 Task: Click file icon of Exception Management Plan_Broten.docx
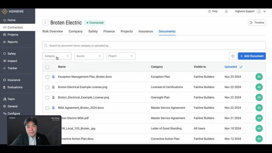click(x=54, y=76)
